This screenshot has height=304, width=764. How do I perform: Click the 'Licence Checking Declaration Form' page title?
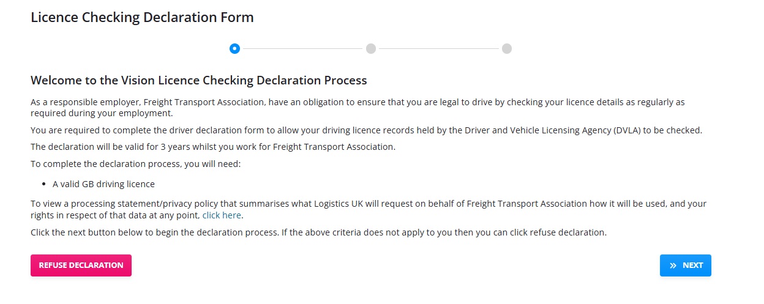click(142, 17)
